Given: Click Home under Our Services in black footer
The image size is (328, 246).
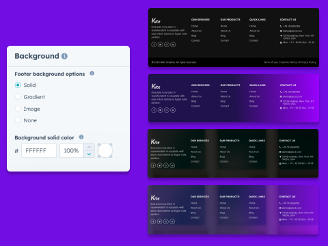Looking at the screenshot, I should point(195,26).
